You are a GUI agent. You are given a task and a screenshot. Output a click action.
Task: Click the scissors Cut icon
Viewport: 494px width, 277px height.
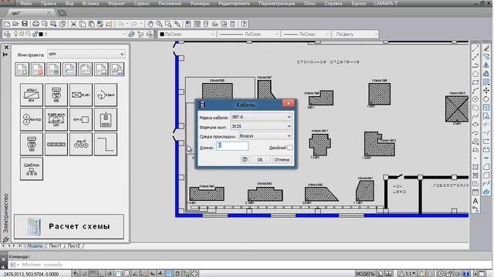pyautogui.click(x=73, y=24)
